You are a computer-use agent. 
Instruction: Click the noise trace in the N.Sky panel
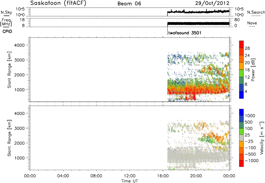[198, 12]
